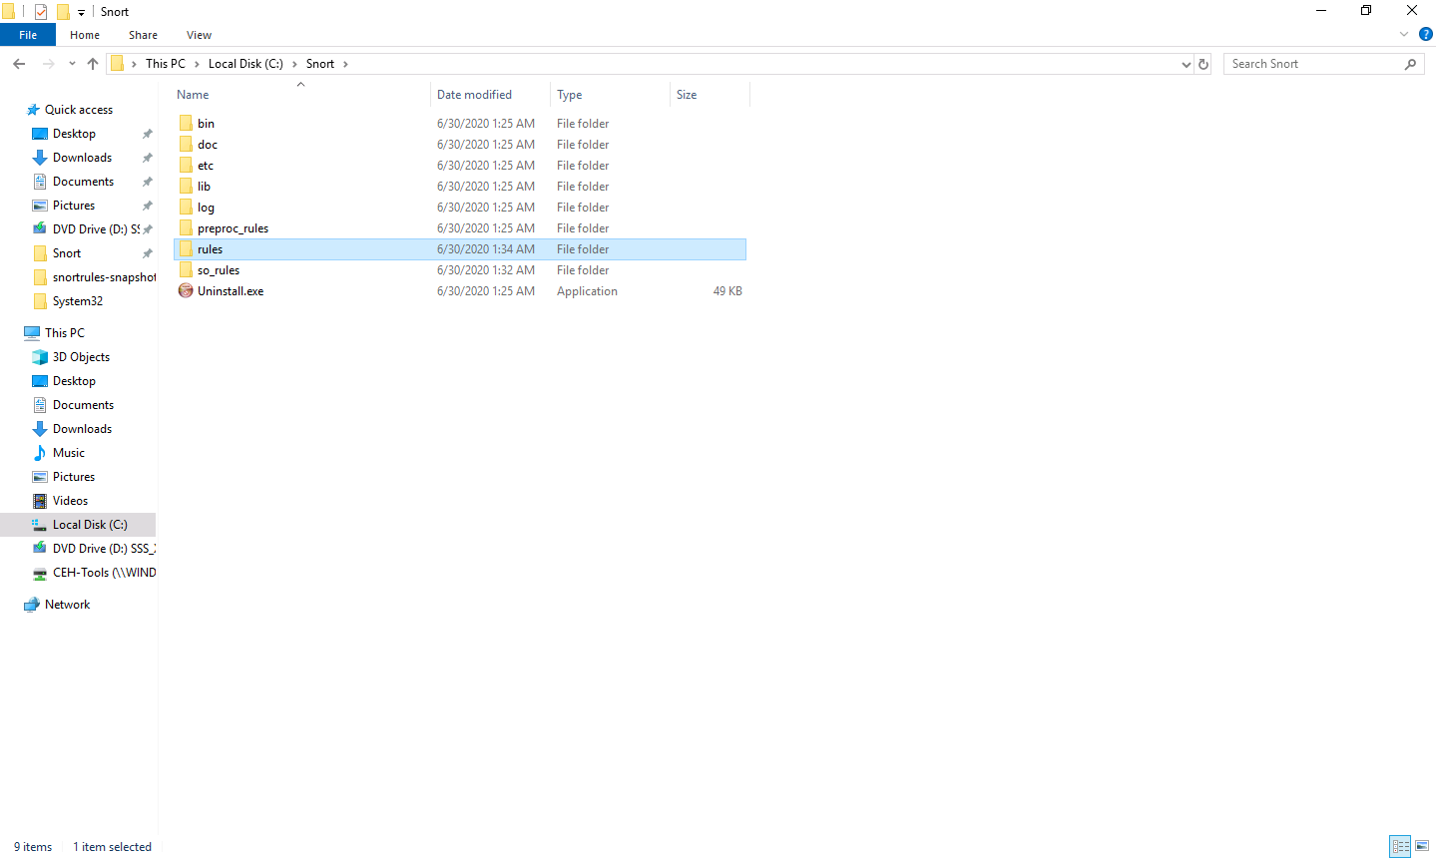Switch to the View ribbon tab
The width and height of the screenshot is (1436, 858).
click(x=199, y=35)
